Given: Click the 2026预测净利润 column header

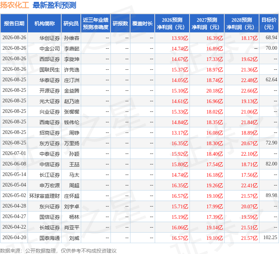Looking at the screenshot, I should point(172,23).
